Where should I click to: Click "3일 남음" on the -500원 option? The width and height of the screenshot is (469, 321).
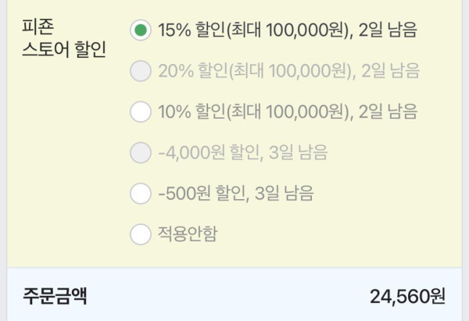pos(286,193)
